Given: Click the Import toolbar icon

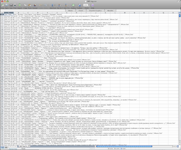Looking at the screenshot, I should coord(20,5).
